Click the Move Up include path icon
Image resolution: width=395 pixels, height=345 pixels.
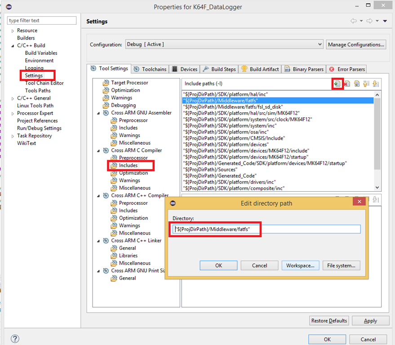pyautogui.click(x=366, y=84)
